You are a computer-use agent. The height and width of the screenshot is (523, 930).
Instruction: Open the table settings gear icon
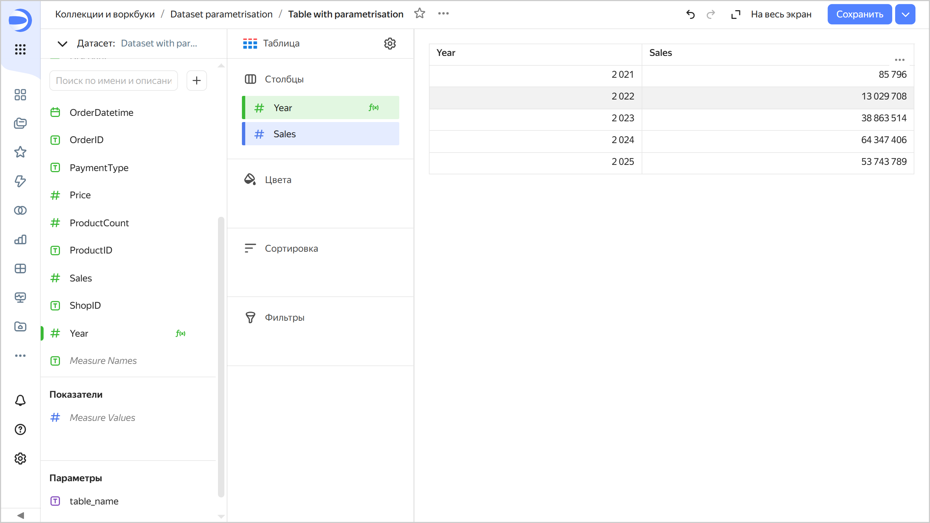(390, 44)
